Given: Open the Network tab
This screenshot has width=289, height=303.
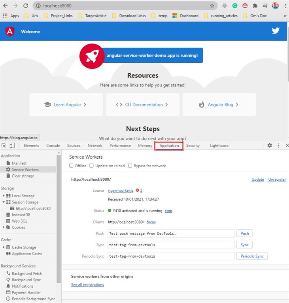Looking at the screenshot, I should coord(95,146).
